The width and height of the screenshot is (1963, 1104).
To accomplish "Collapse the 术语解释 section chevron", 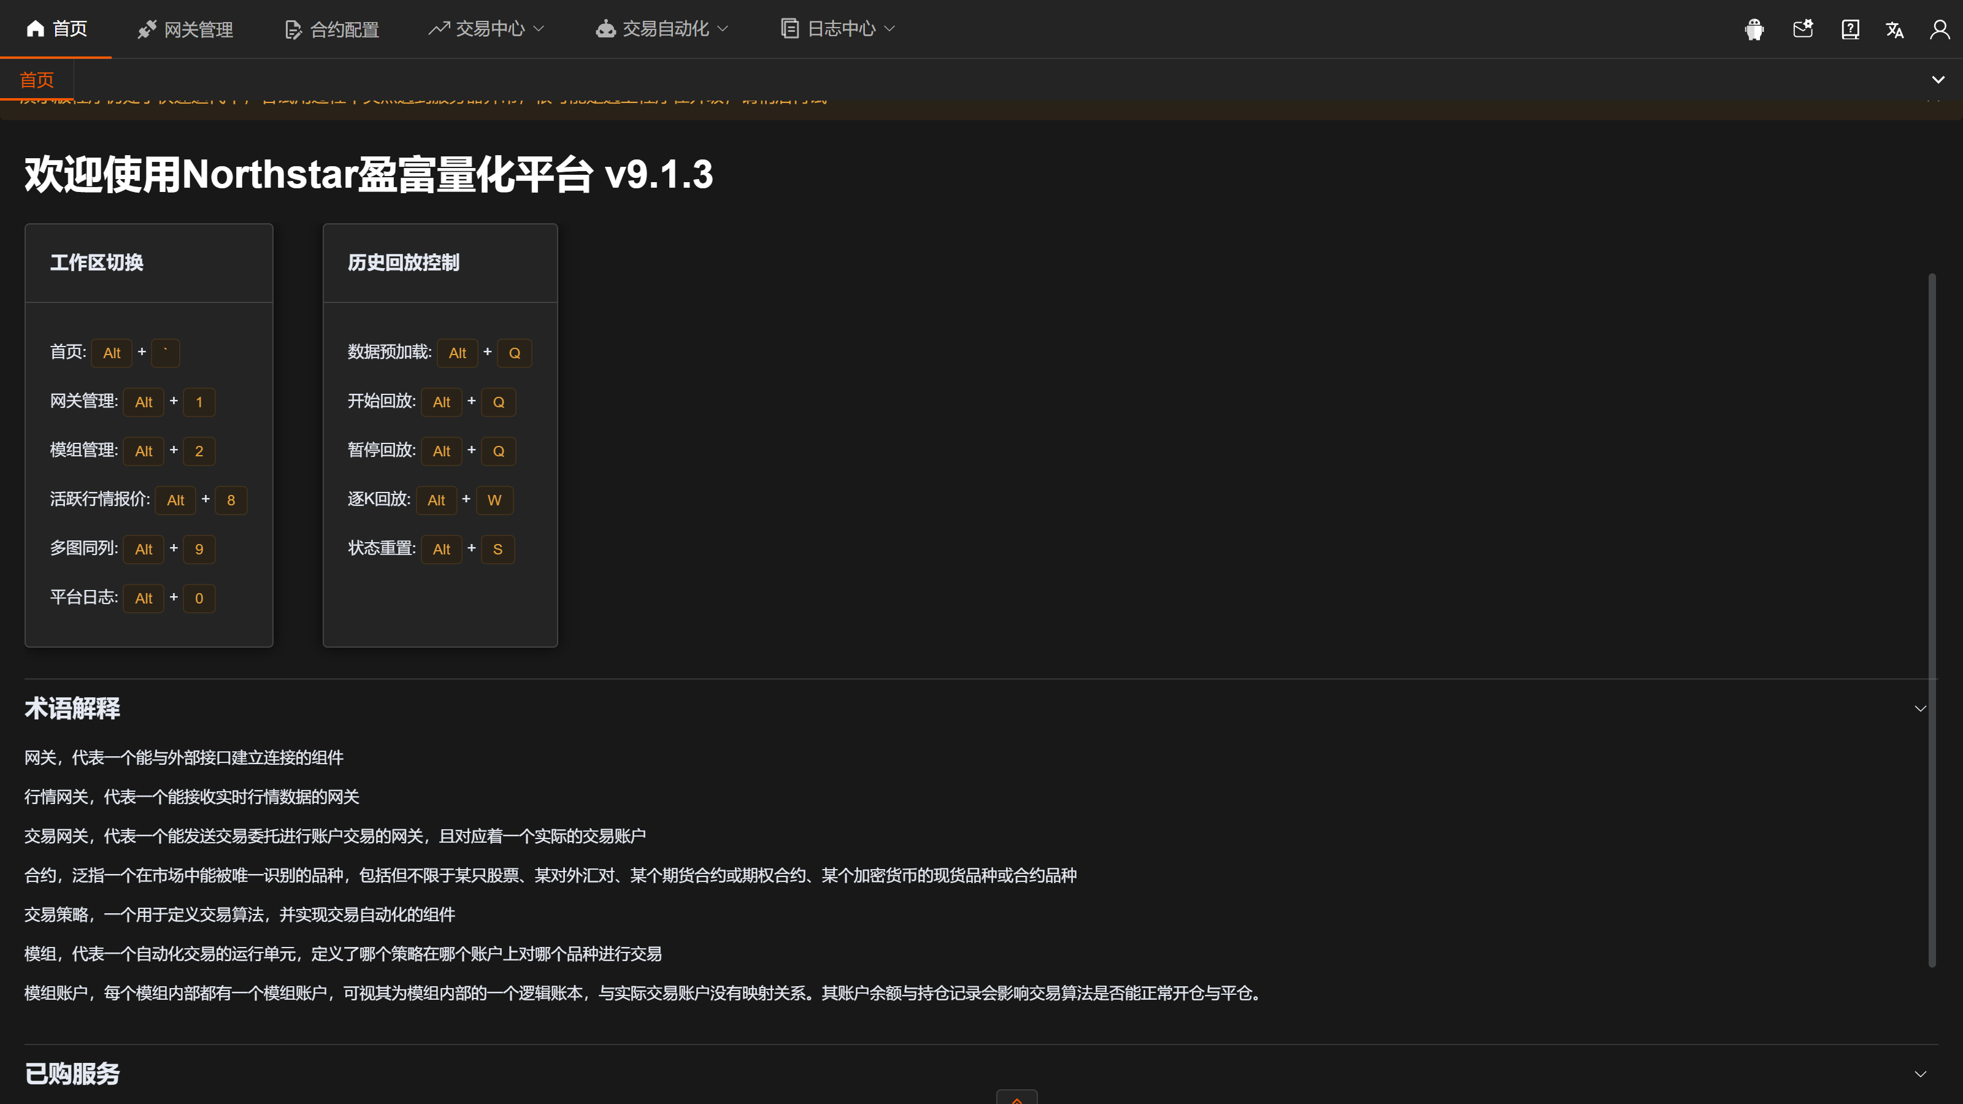I will pos(1920,708).
